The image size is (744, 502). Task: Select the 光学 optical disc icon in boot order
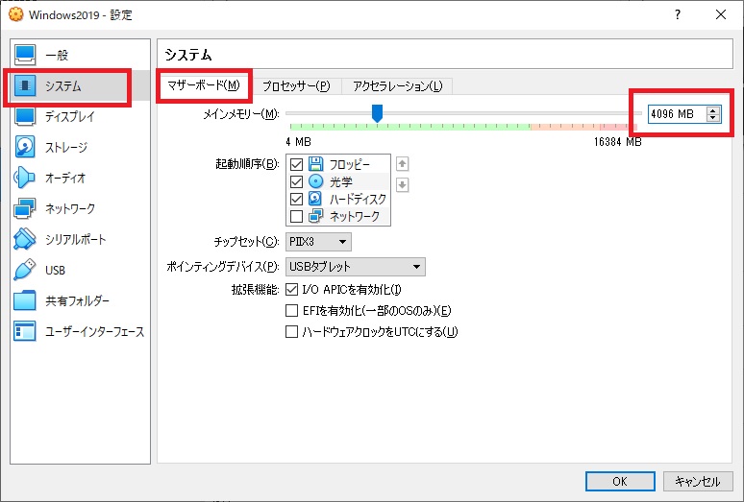pyautogui.click(x=315, y=181)
